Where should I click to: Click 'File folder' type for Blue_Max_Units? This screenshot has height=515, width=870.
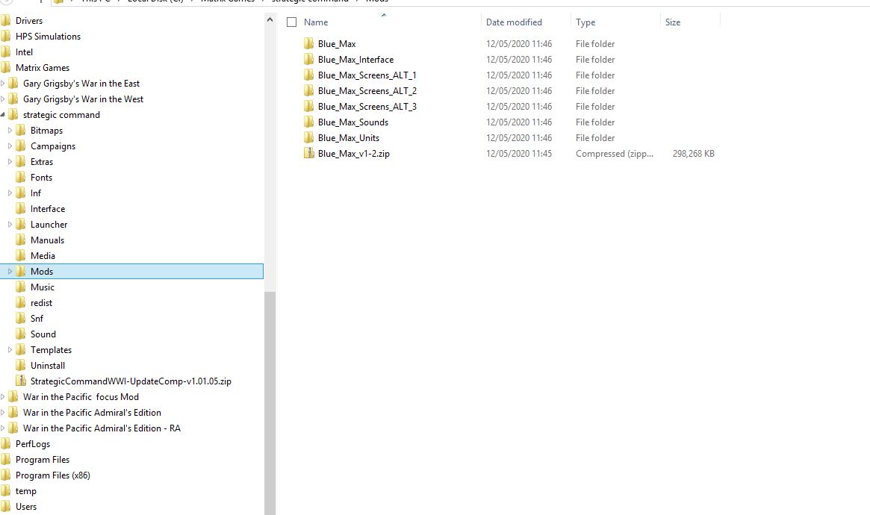pyautogui.click(x=595, y=137)
